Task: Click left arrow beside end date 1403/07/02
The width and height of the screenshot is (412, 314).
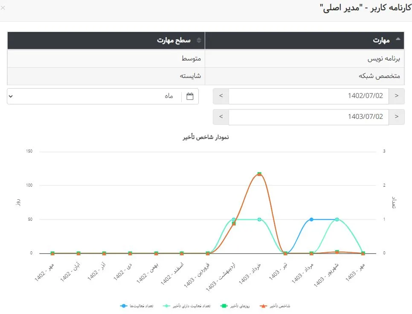Action: 221,117
